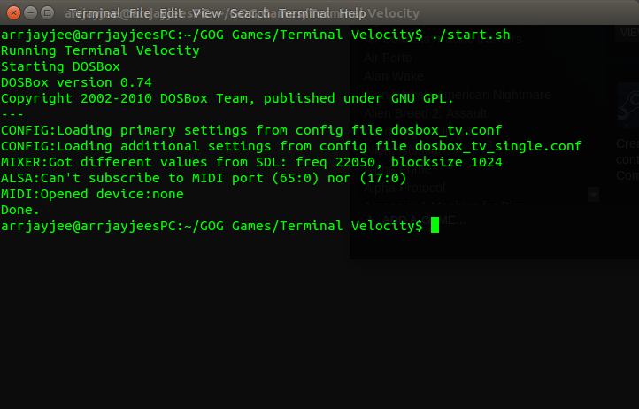
Task: Open the Search menu
Action: pyautogui.click(x=250, y=13)
